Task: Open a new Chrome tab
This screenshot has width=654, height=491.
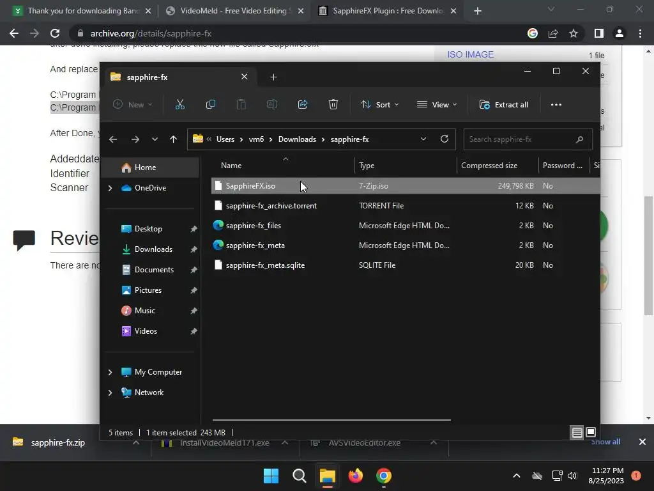Action: [x=478, y=12]
